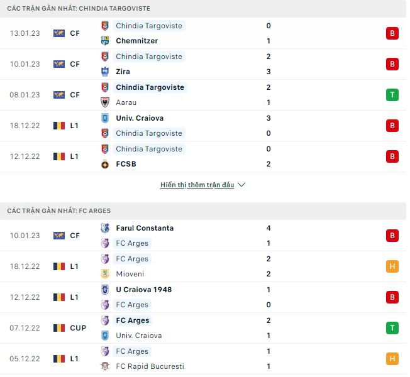Click the green T badge for FC Arges cup win
This screenshot has width=410, height=377.
pyautogui.click(x=392, y=328)
